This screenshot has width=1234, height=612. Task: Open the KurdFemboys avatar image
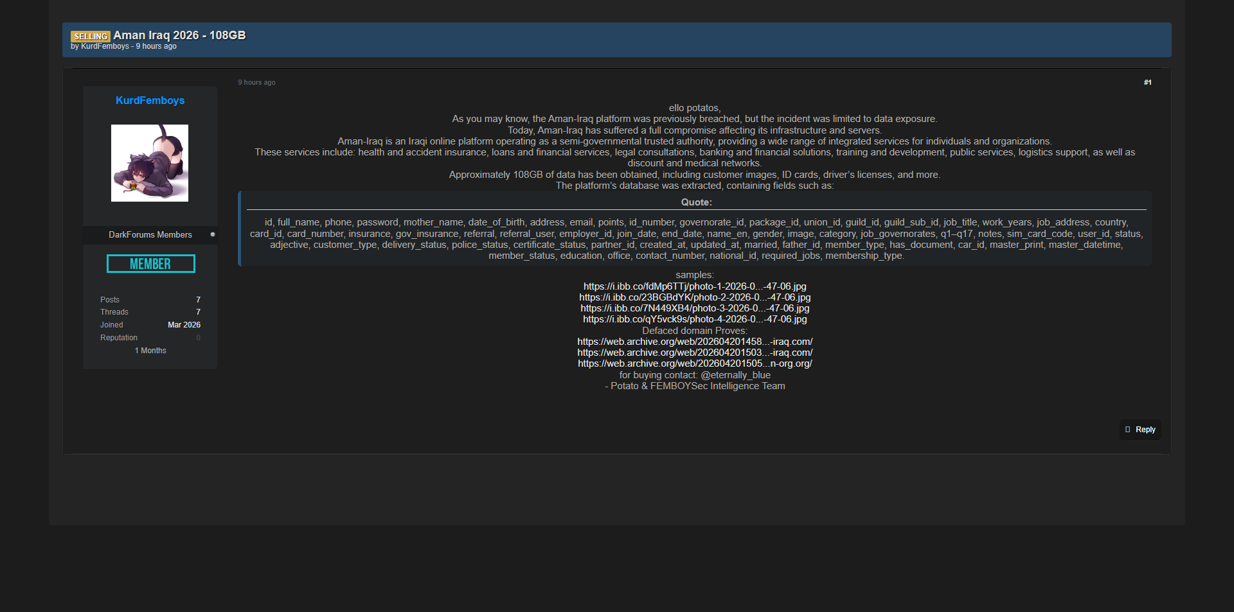click(x=150, y=163)
